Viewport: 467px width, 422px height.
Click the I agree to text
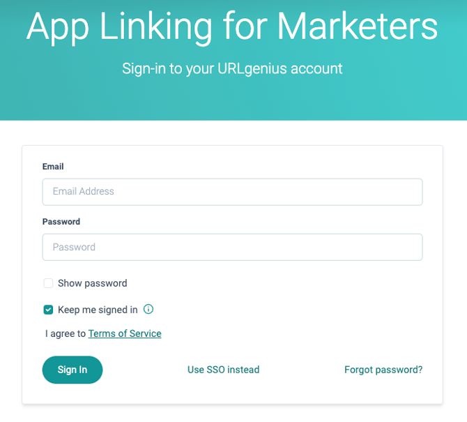(x=65, y=333)
